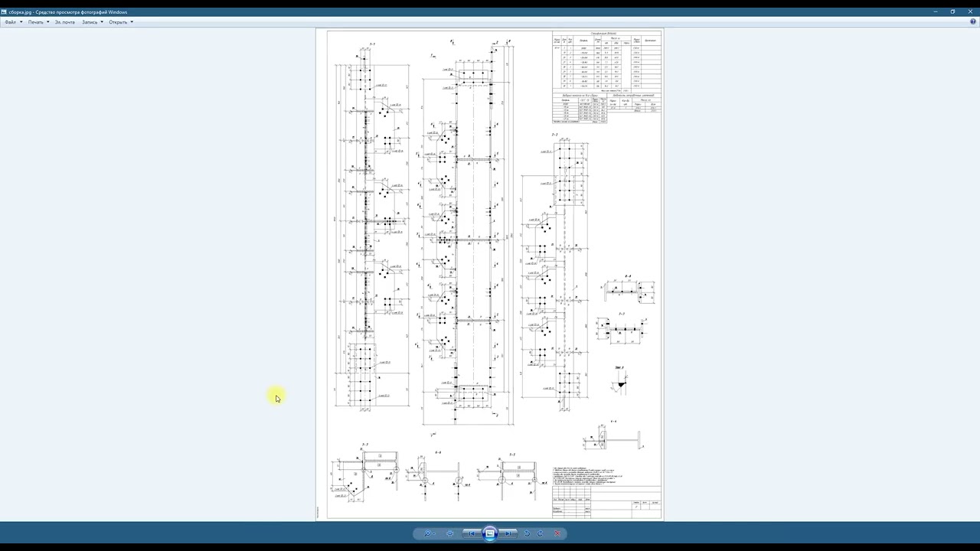Close the photo viewer window
This screenshot has height=551, width=980.
969,12
